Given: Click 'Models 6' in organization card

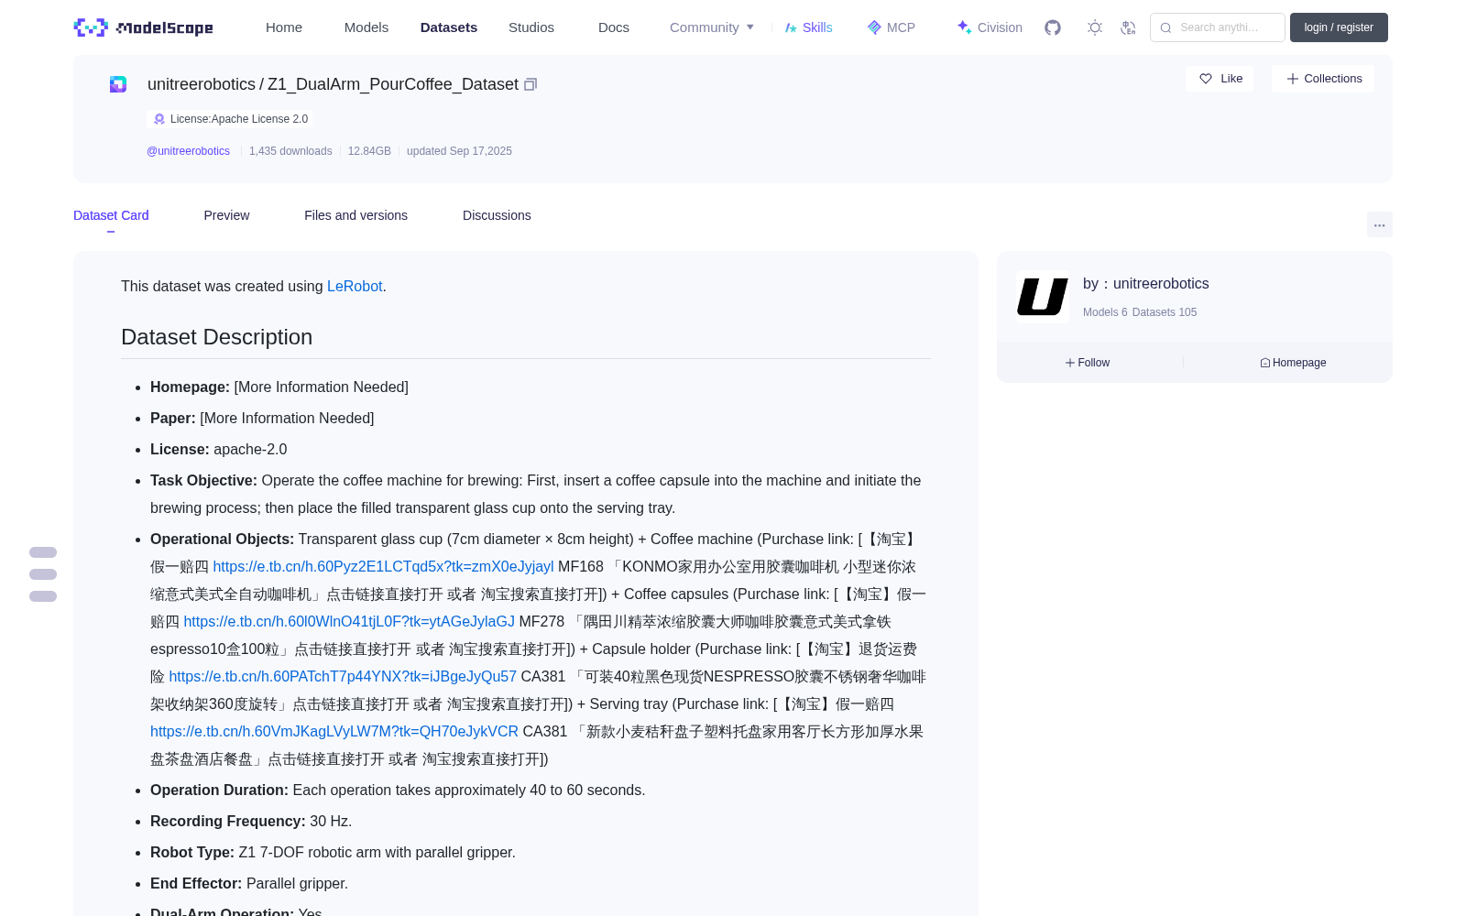Looking at the screenshot, I should coord(1105,312).
